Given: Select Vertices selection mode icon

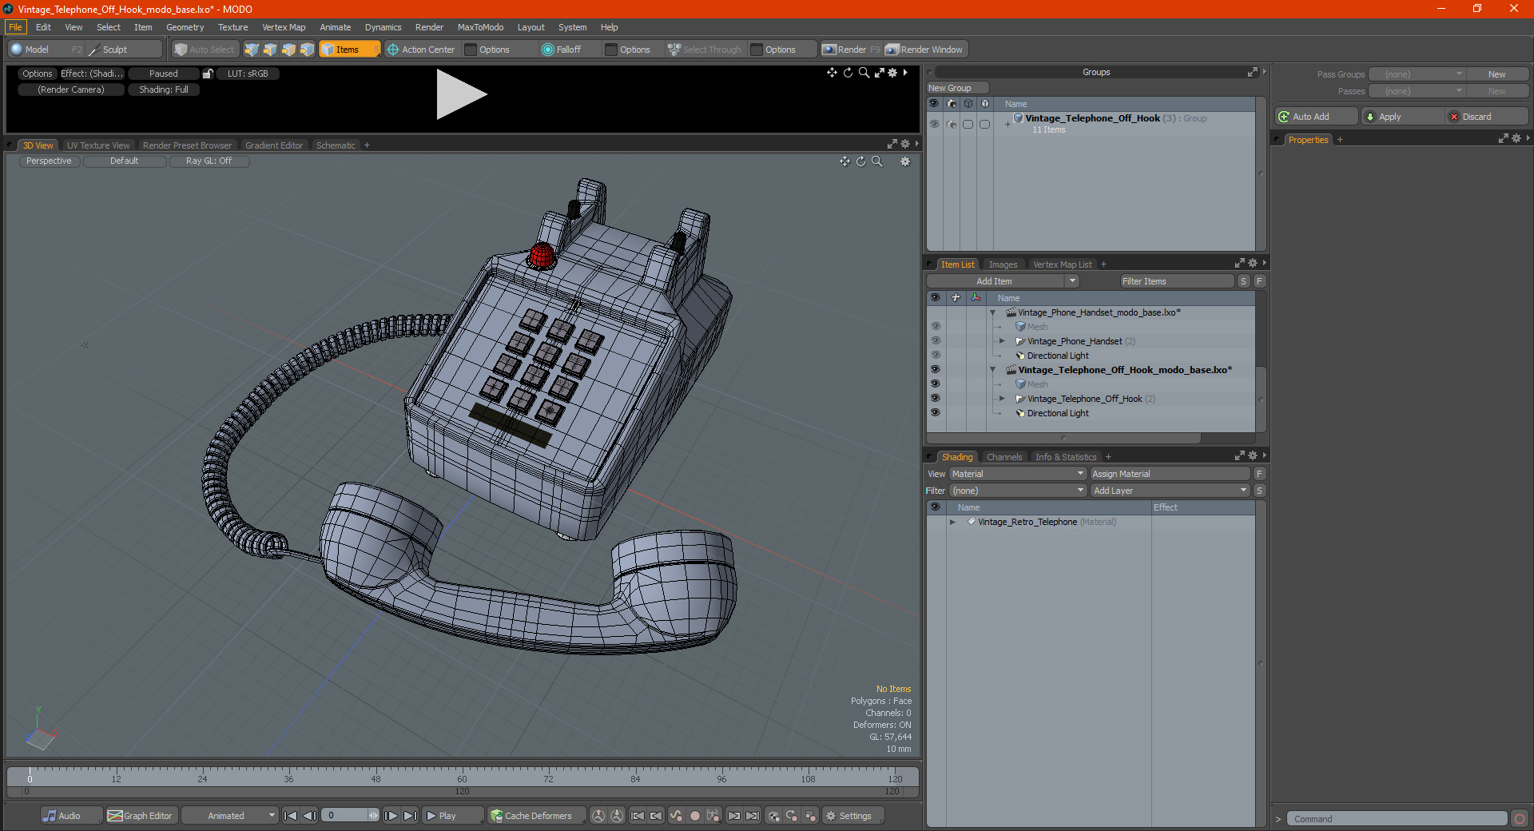Looking at the screenshot, I should [252, 50].
